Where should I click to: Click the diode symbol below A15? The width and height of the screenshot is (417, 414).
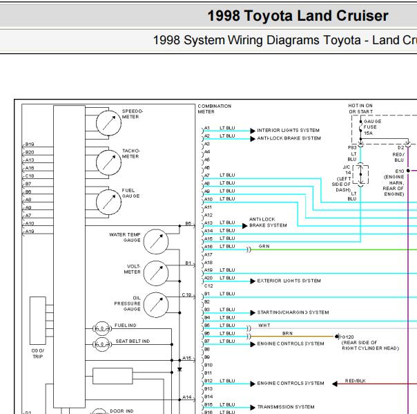pyautogui.click(x=180, y=370)
